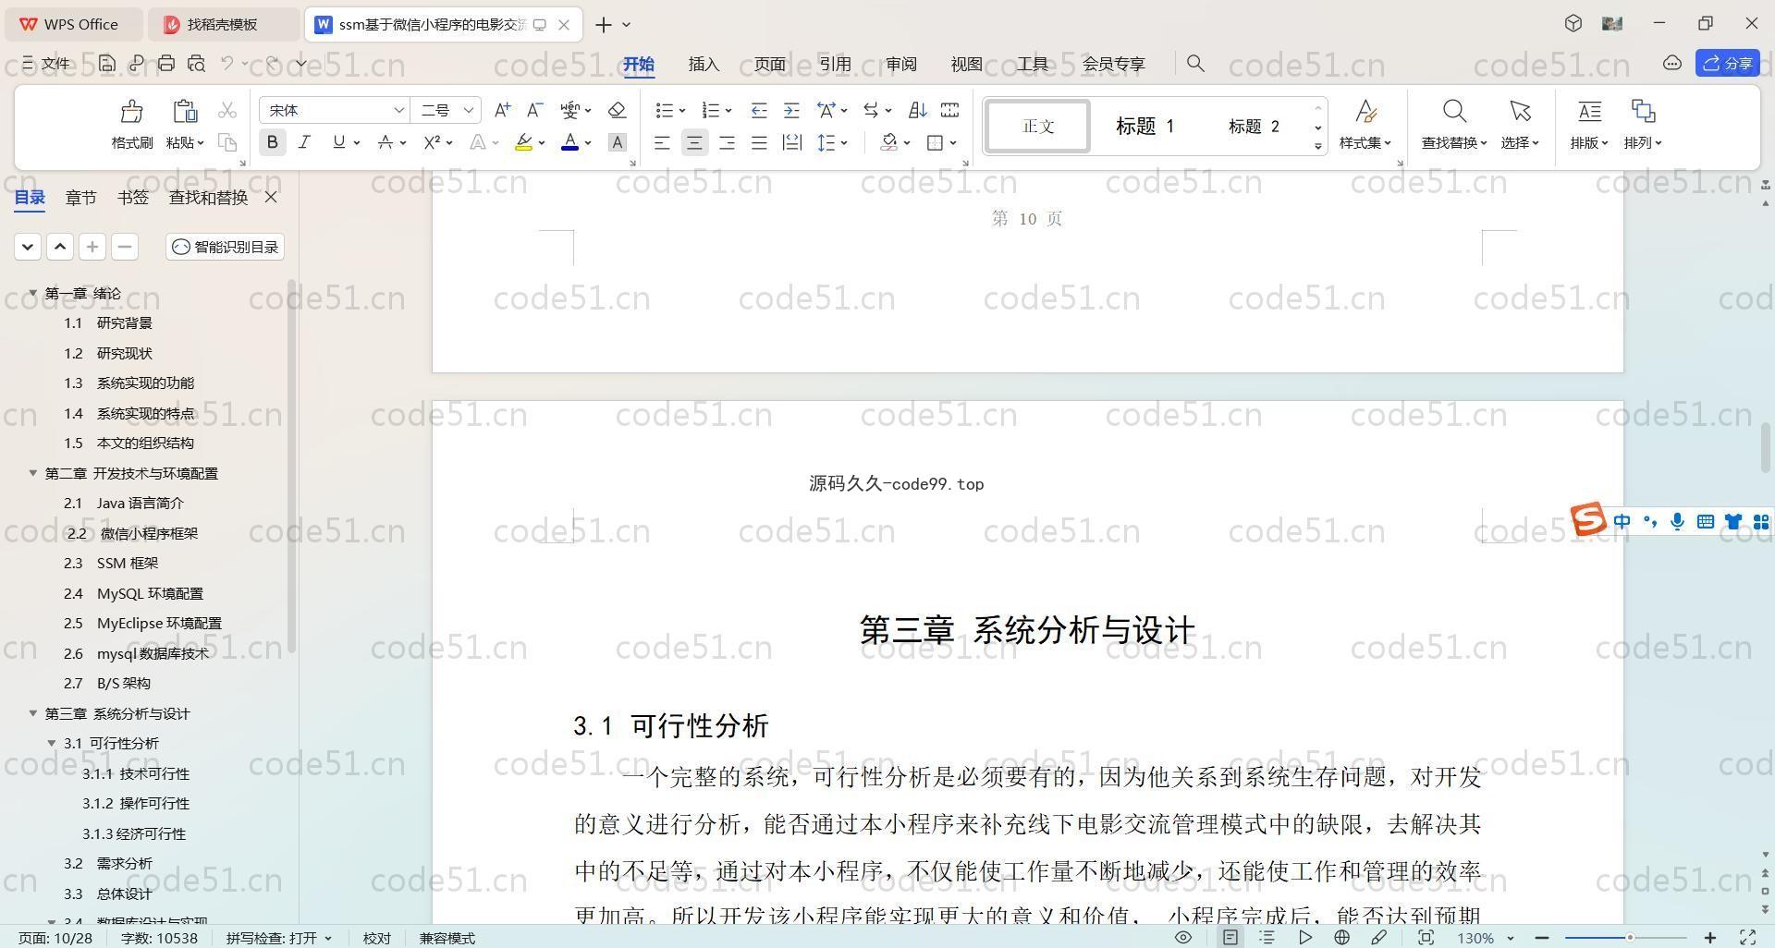The height and width of the screenshot is (948, 1775).
Task: Toggle eye protection mode icon in status bar
Action: click(1182, 938)
